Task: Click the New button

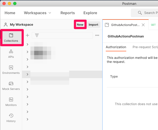Action: 80,25
